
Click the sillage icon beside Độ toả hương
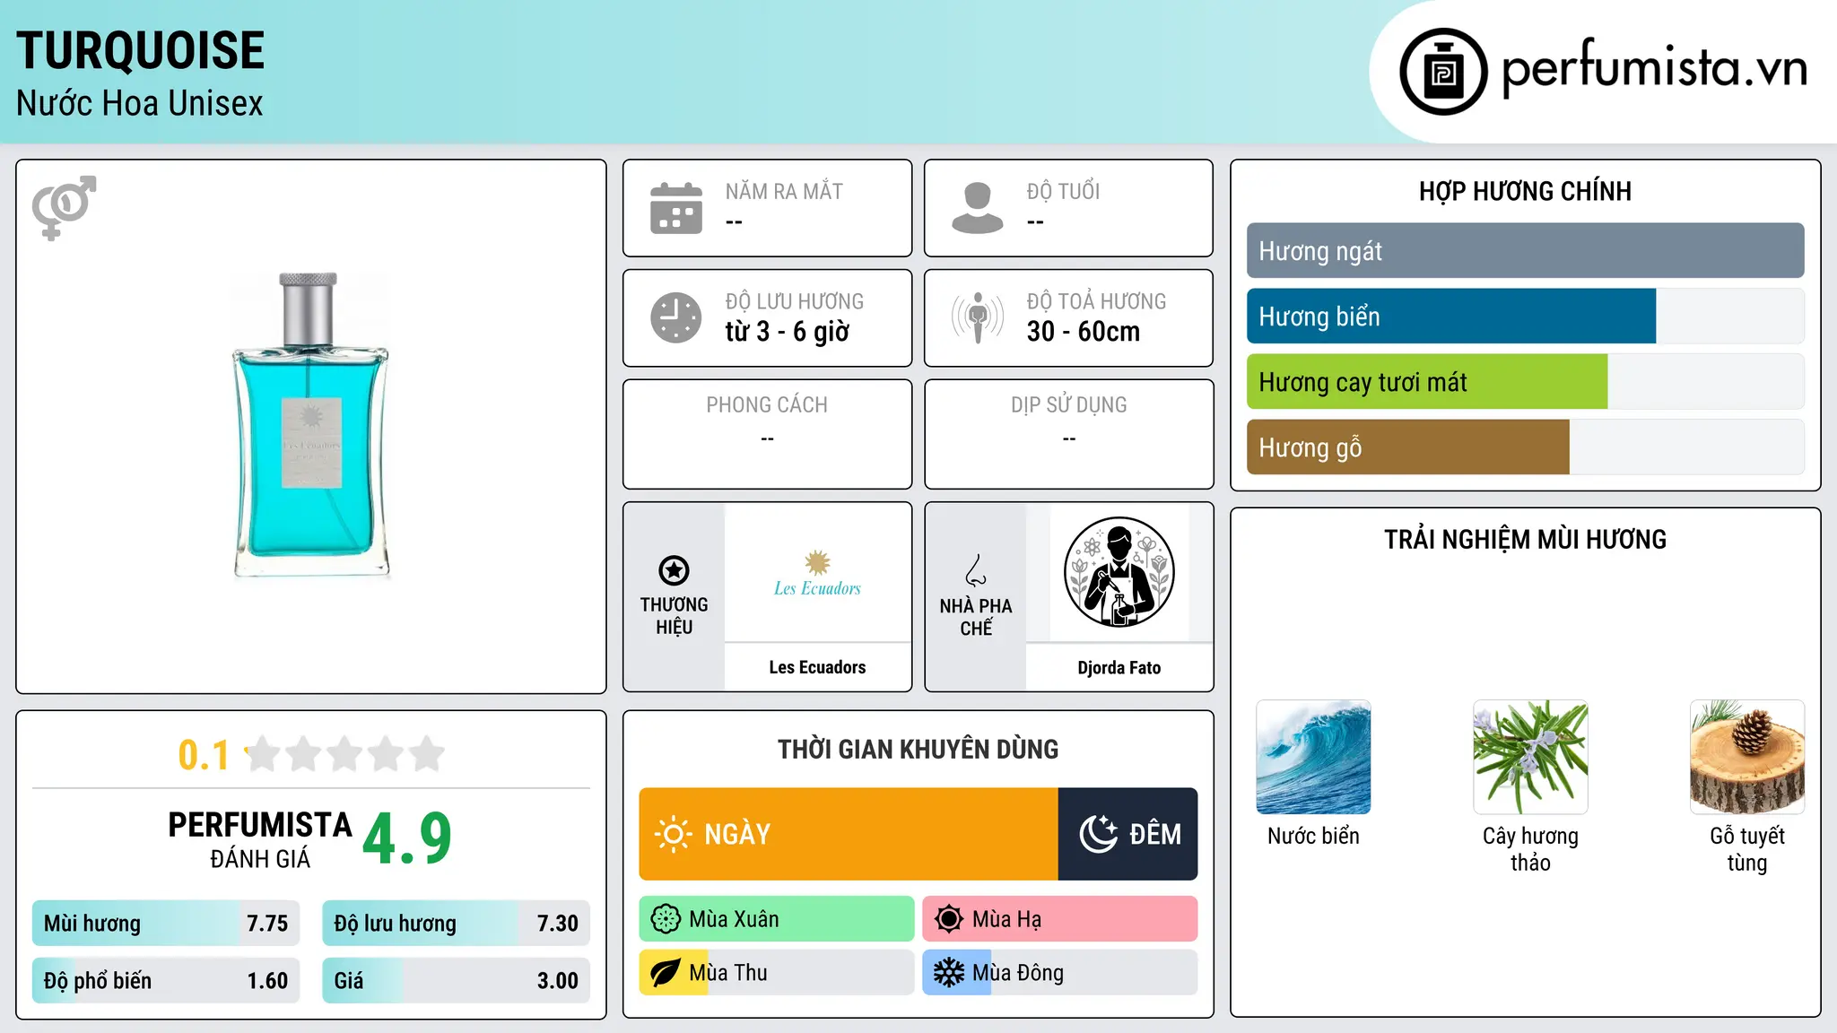point(978,317)
